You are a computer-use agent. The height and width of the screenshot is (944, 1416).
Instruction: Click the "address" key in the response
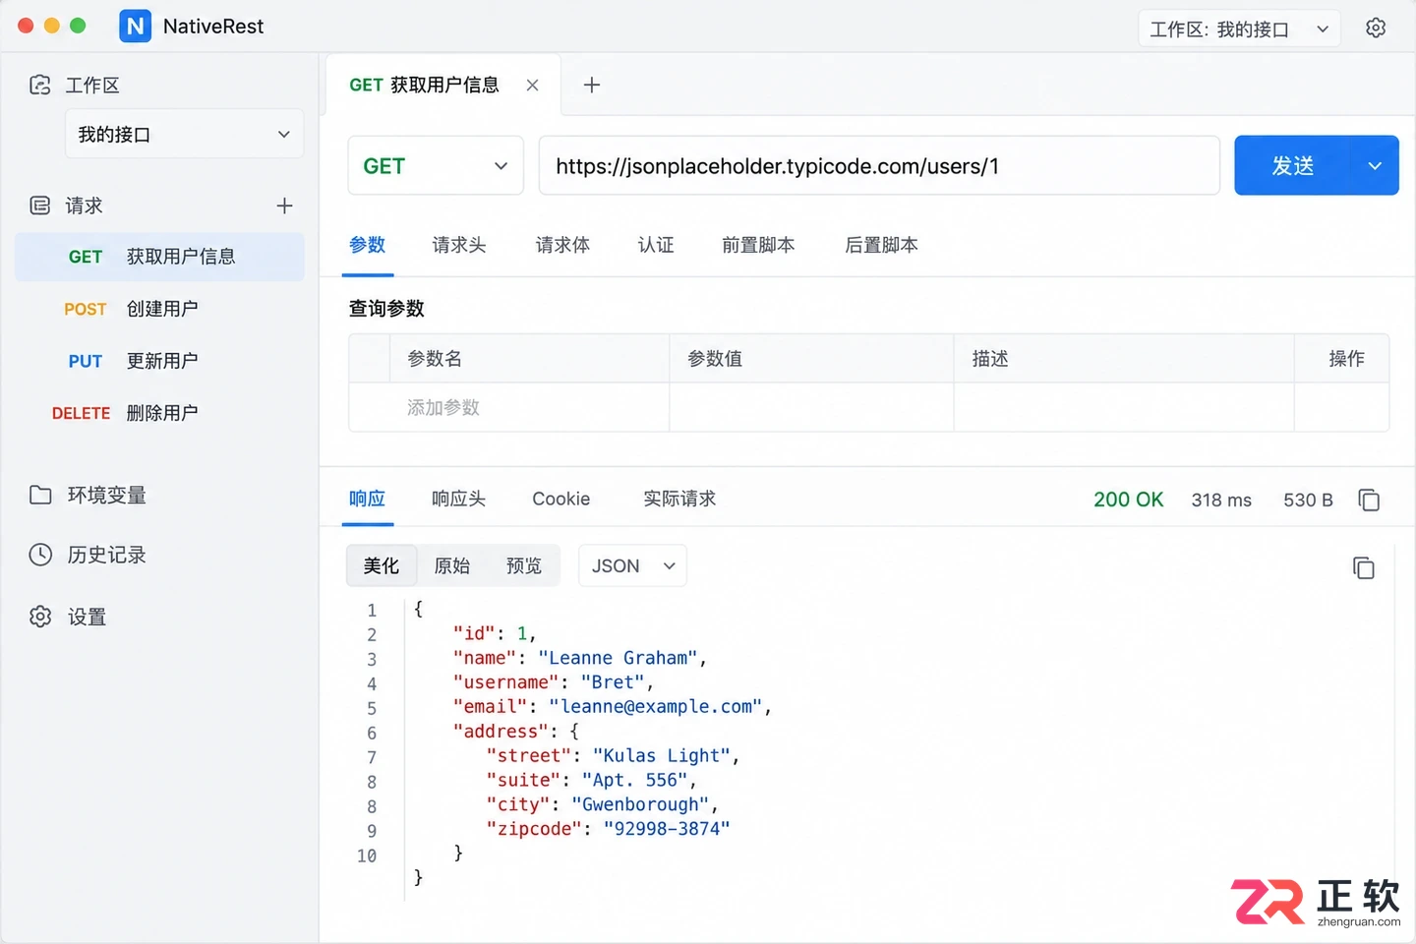click(501, 731)
